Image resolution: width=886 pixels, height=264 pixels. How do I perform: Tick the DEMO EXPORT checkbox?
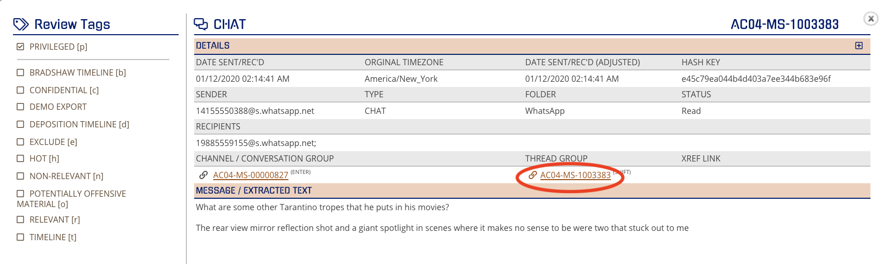20,107
